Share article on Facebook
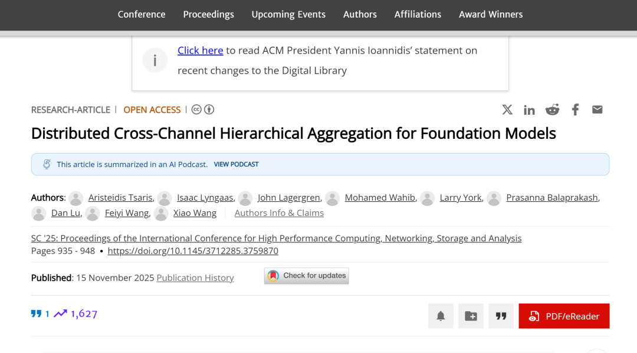 575,109
